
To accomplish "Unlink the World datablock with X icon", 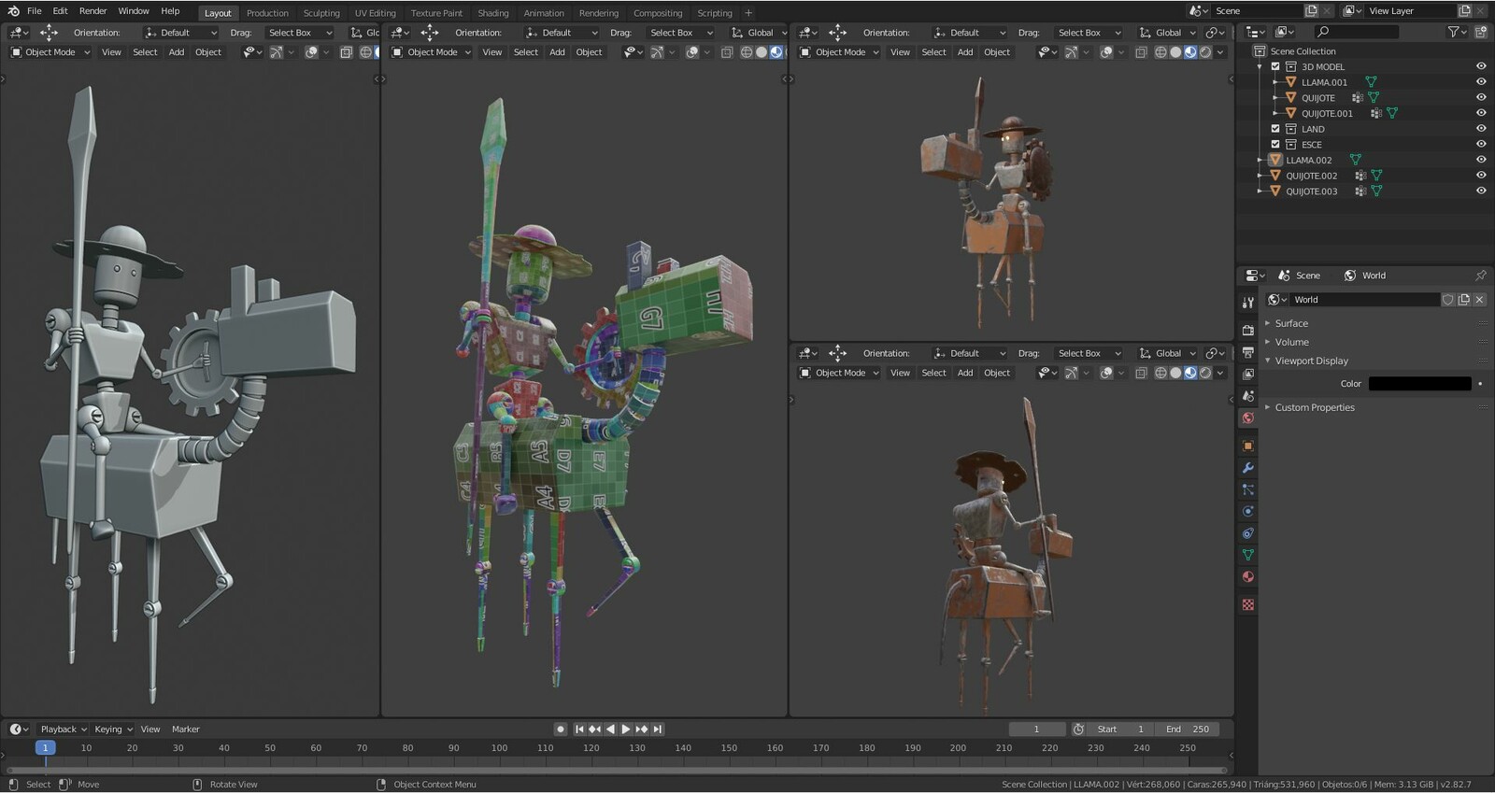I will (1479, 300).
